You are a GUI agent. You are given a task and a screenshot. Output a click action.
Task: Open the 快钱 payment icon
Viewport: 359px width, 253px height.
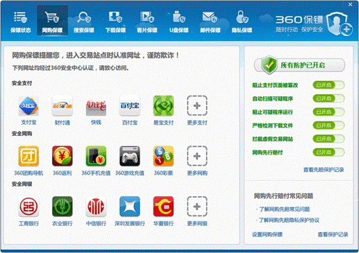96,106
